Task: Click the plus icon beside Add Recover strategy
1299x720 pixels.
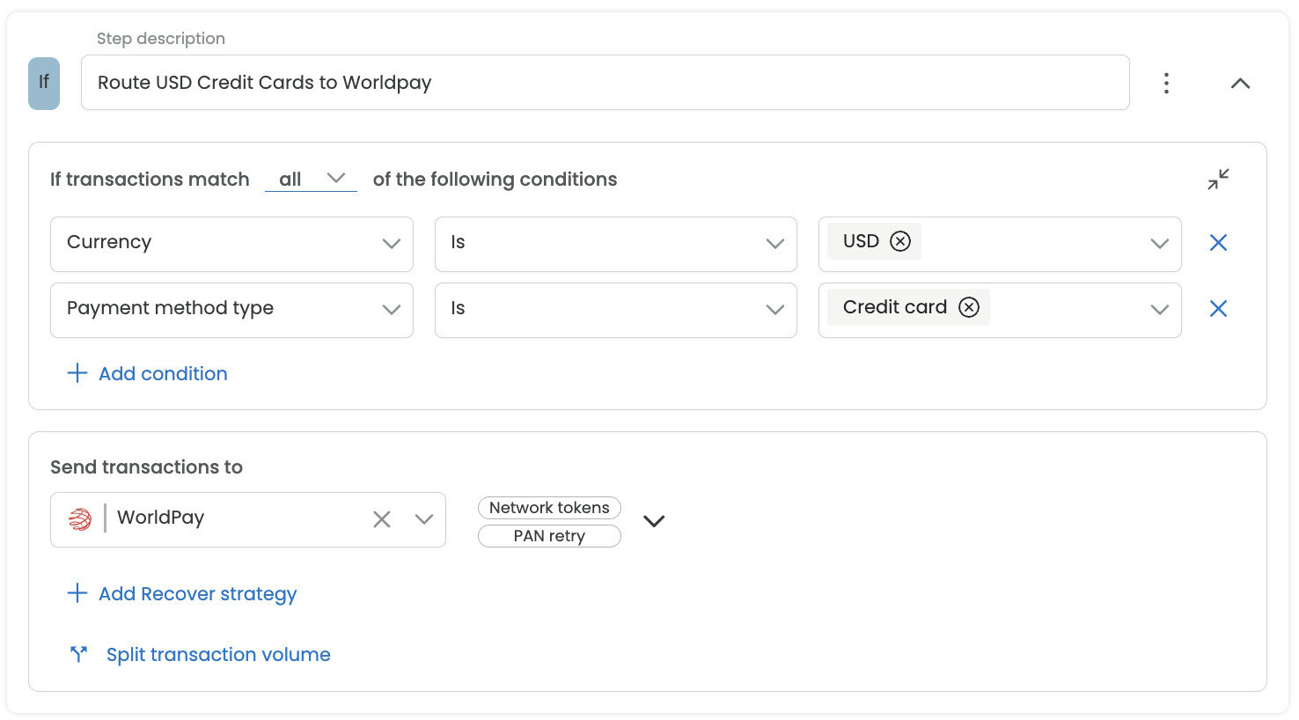Action: click(x=77, y=593)
